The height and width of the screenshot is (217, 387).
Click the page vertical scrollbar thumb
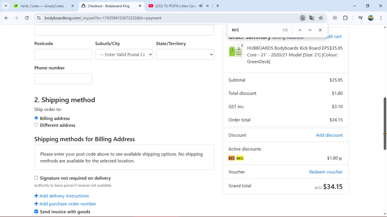coord(385,124)
